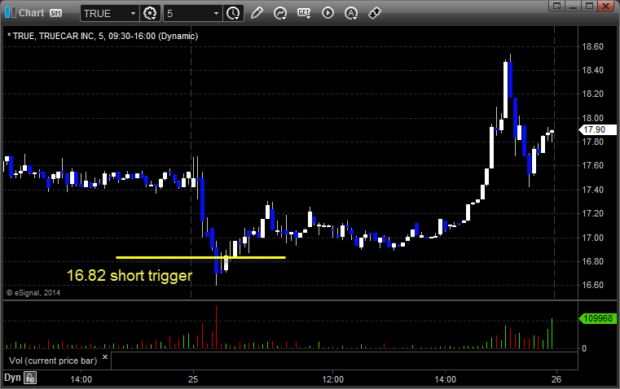620x389 pixels.
Task: Click the 26 date label on time axis
Action: 556,379
